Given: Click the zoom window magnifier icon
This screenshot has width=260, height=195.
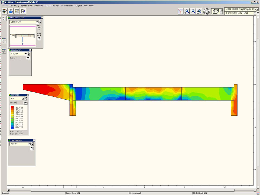Looking at the screenshot, I should pyautogui.click(x=199, y=11).
